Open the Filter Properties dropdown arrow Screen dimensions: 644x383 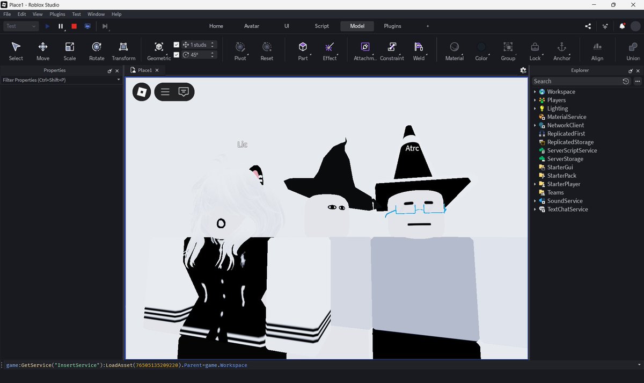pos(119,80)
